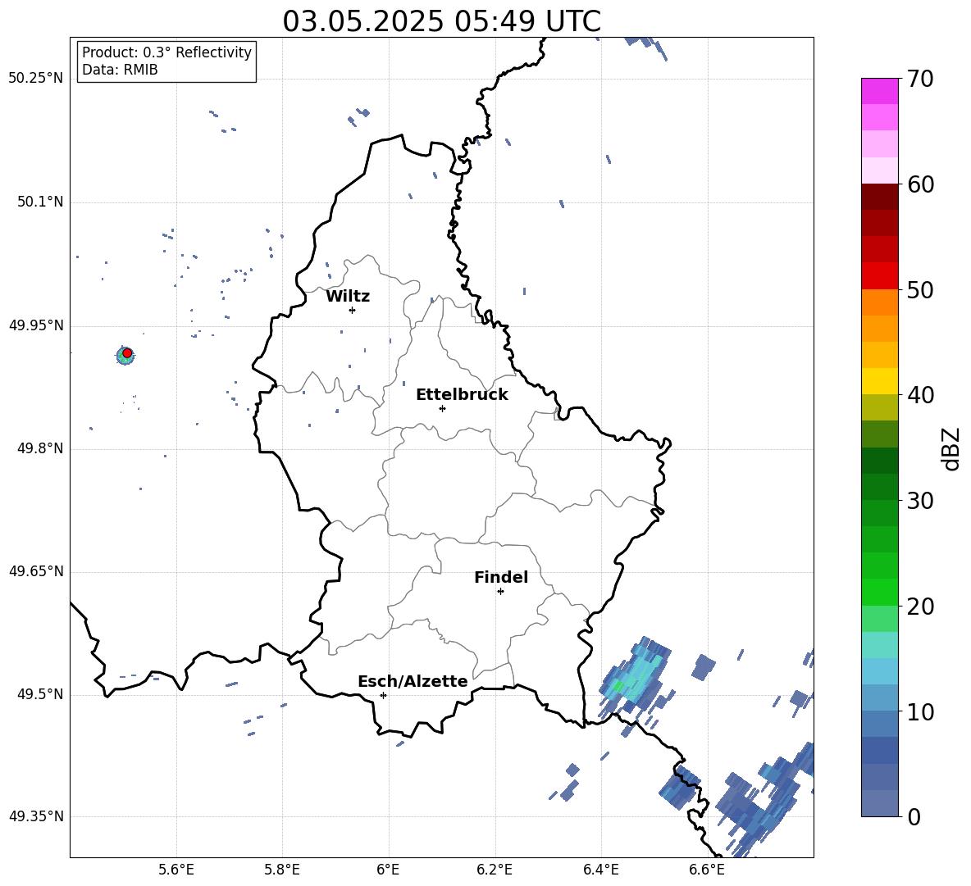Click the 70 colorbar tick label

point(920,79)
